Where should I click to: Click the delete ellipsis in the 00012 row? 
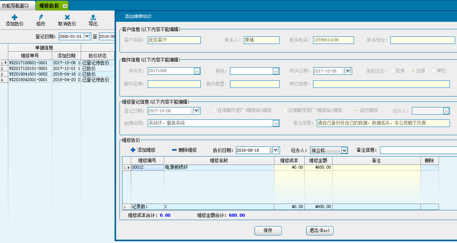[x=436, y=168]
